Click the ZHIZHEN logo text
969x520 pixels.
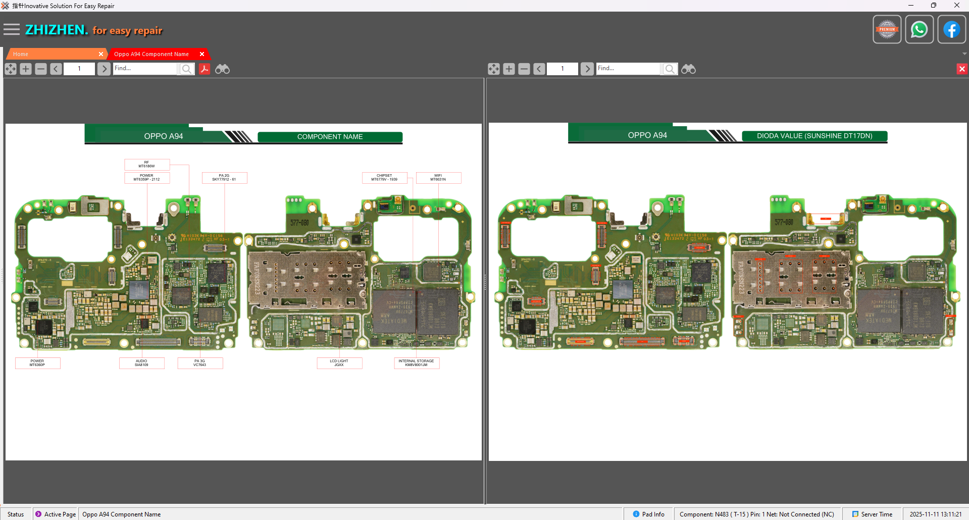tap(57, 30)
